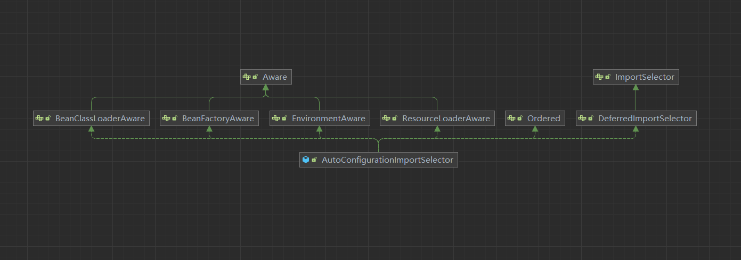Select the BeanClassLoaderAware node
The height and width of the screenshot is (260, 741).
click(91, 119)
